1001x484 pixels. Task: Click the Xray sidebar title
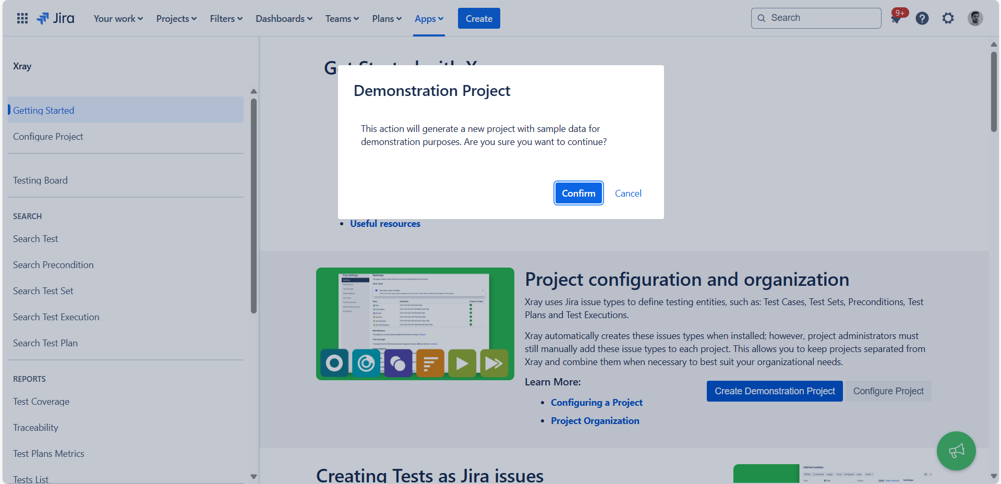point(22,66)
